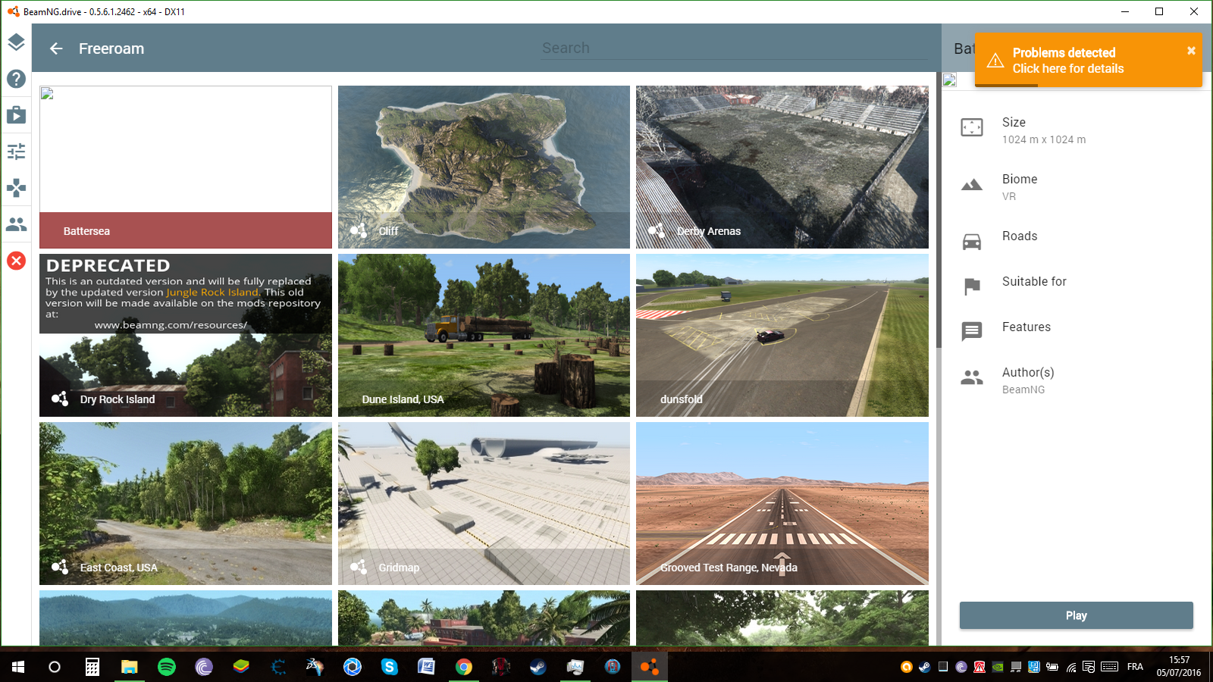
Task: Open Steam from the taskbar
Action: tap(538, 667)
